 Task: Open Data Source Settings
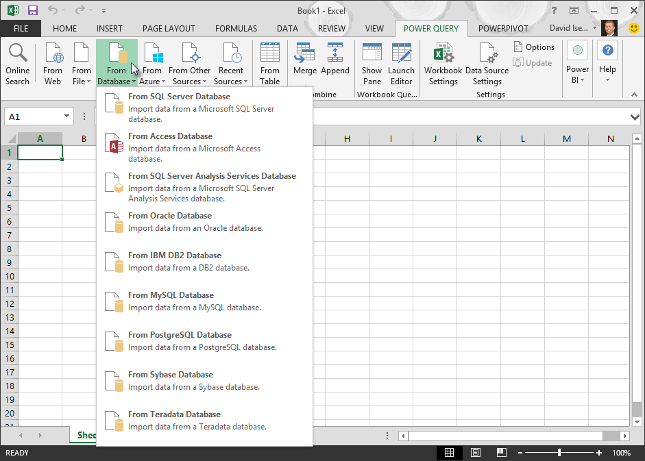(x=487, y=64)
